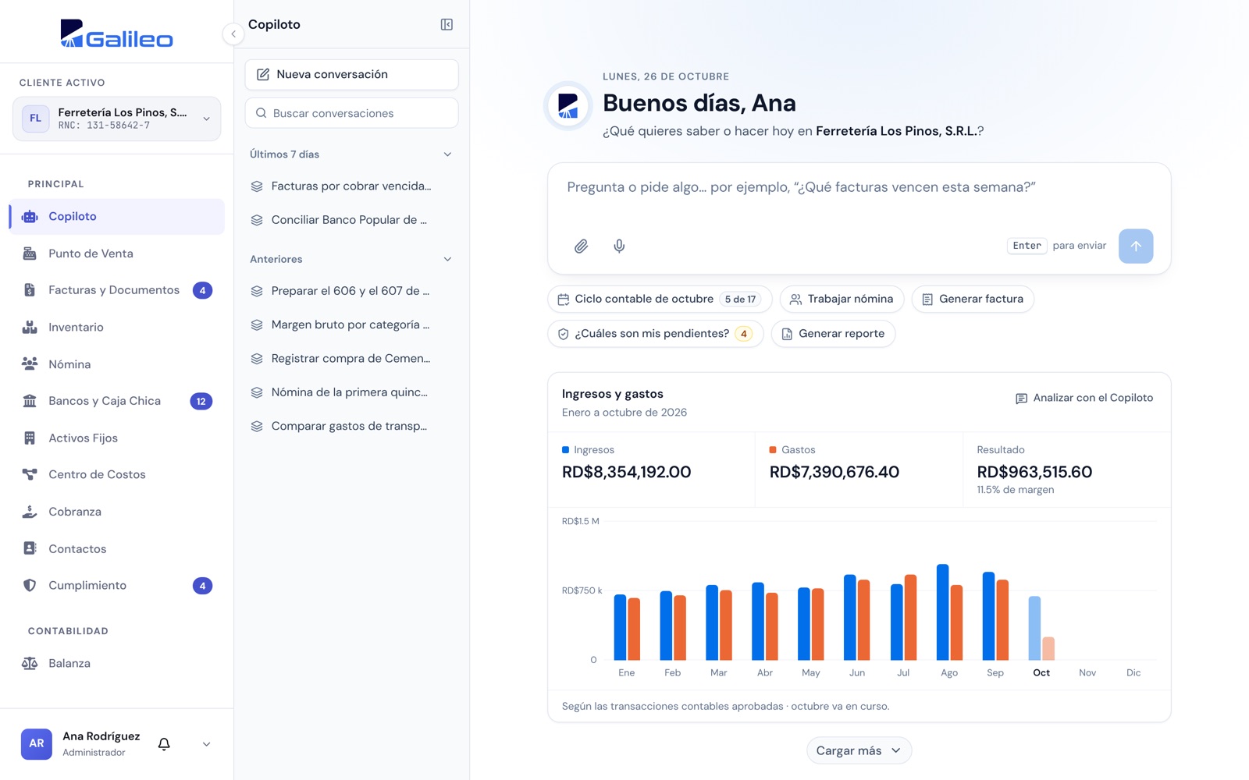Click the blue Ingresos legend swatch

(x=565, y=450)
